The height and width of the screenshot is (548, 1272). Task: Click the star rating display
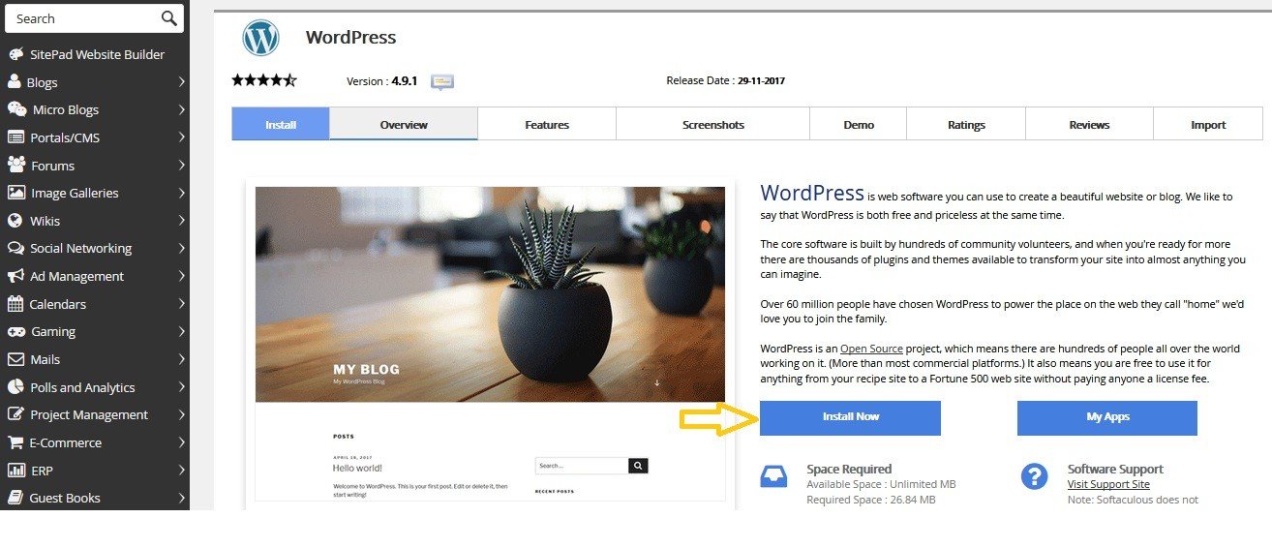[x=264, y=80]
